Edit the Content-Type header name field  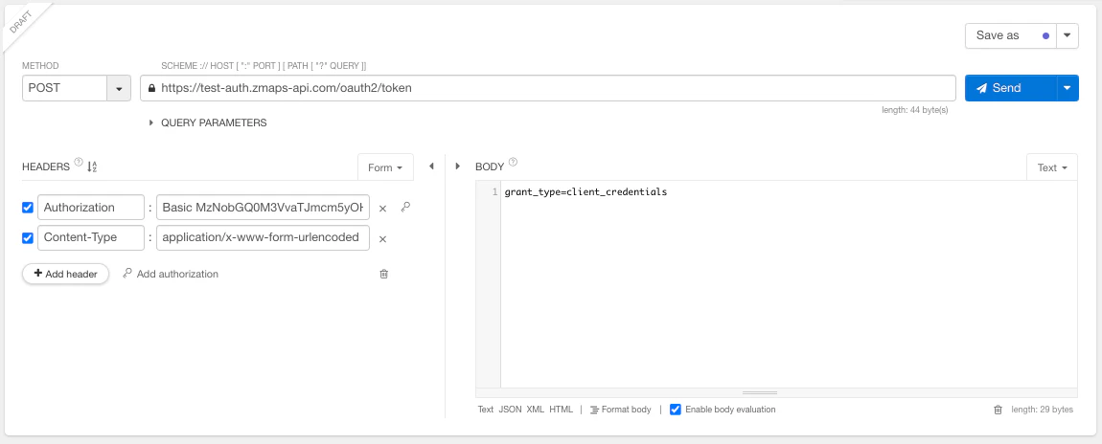click(x=91, y=237)
